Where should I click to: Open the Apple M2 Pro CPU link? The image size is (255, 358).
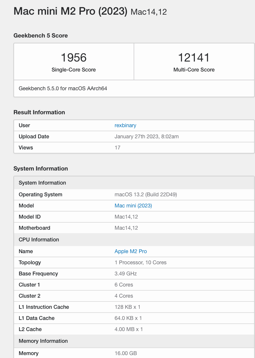coord(131,251)
